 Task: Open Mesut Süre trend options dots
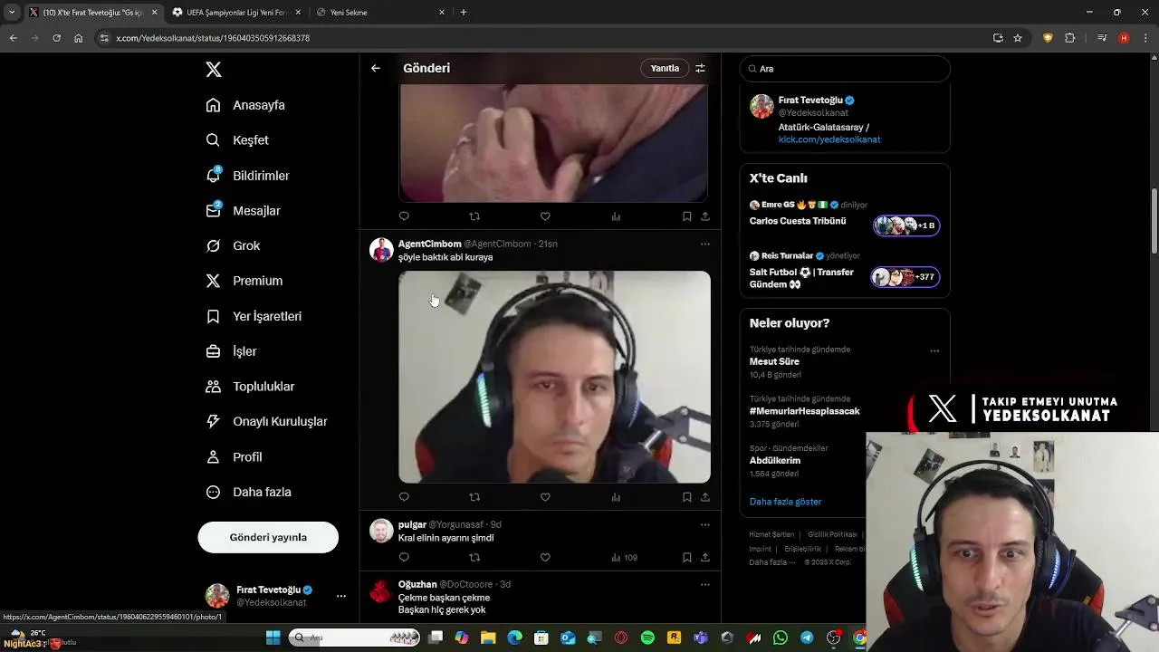coord(934,351)
